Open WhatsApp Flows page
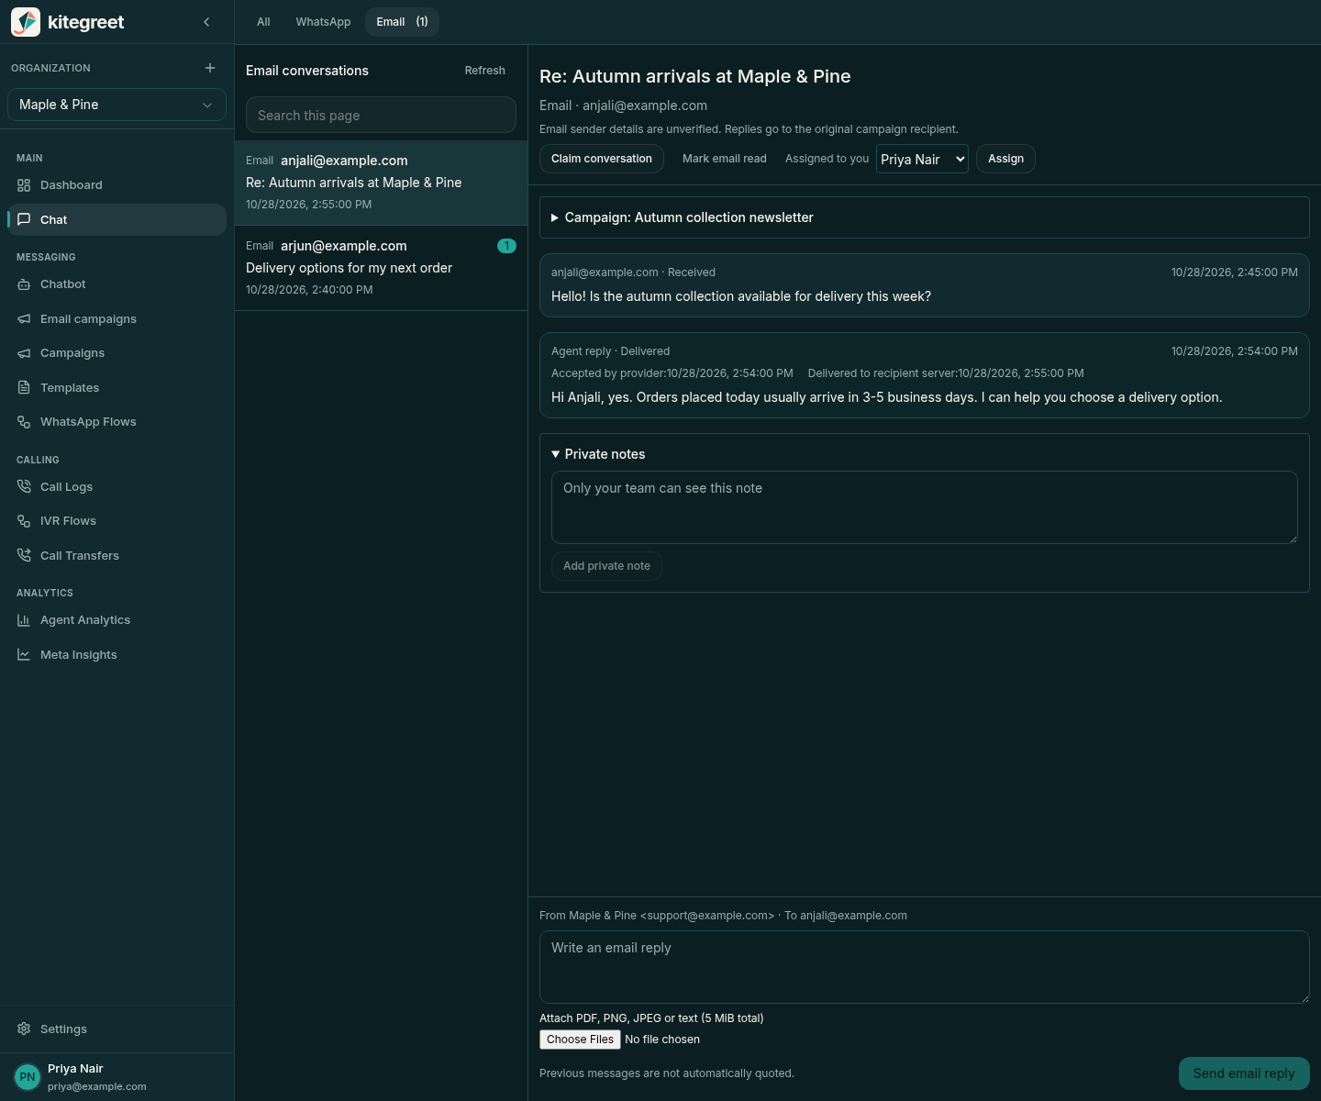 117,422
